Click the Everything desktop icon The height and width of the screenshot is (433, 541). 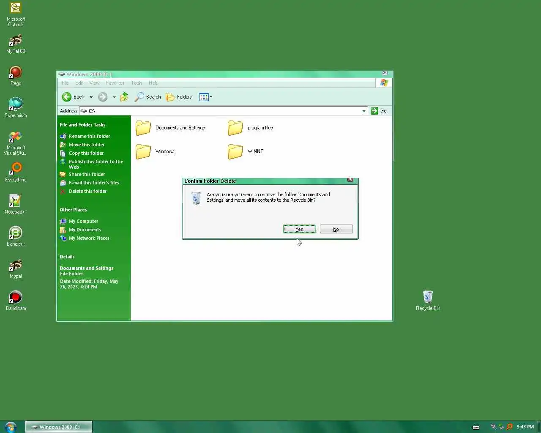point(16,173)
